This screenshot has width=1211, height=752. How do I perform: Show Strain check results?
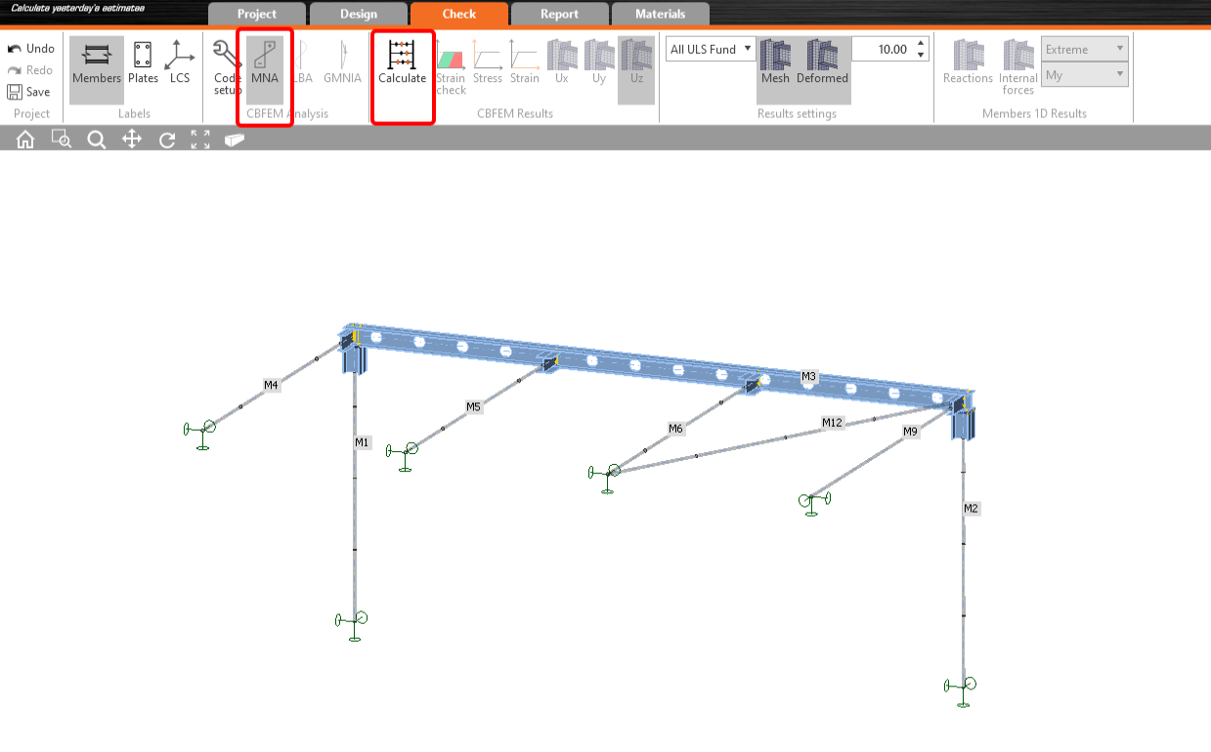coord(451,67)
